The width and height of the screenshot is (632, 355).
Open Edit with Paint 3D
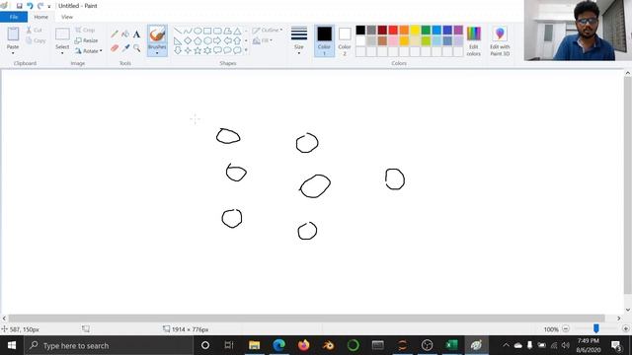pyautogui.click(x=500, y=41)
